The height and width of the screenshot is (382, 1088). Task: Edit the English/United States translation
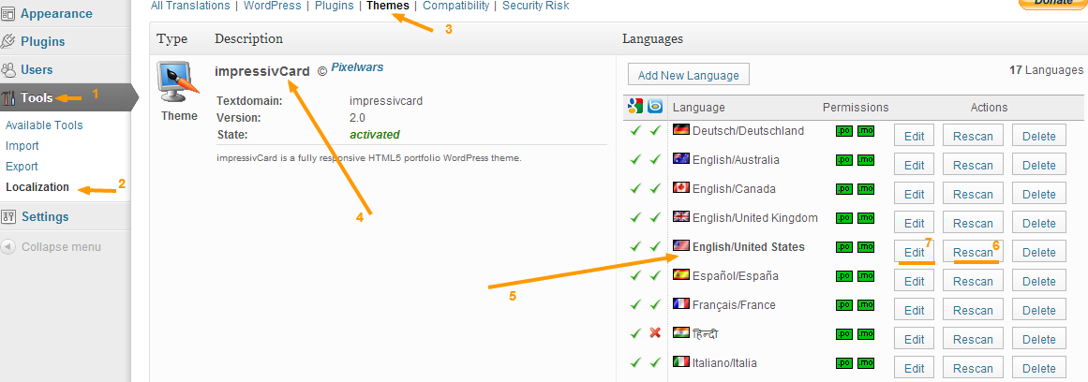pos(915,252)
